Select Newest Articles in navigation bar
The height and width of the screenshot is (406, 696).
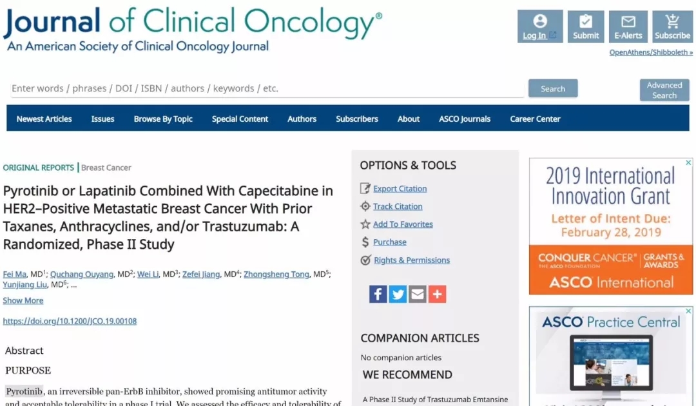pyautogui.click(x=44, y=119)
